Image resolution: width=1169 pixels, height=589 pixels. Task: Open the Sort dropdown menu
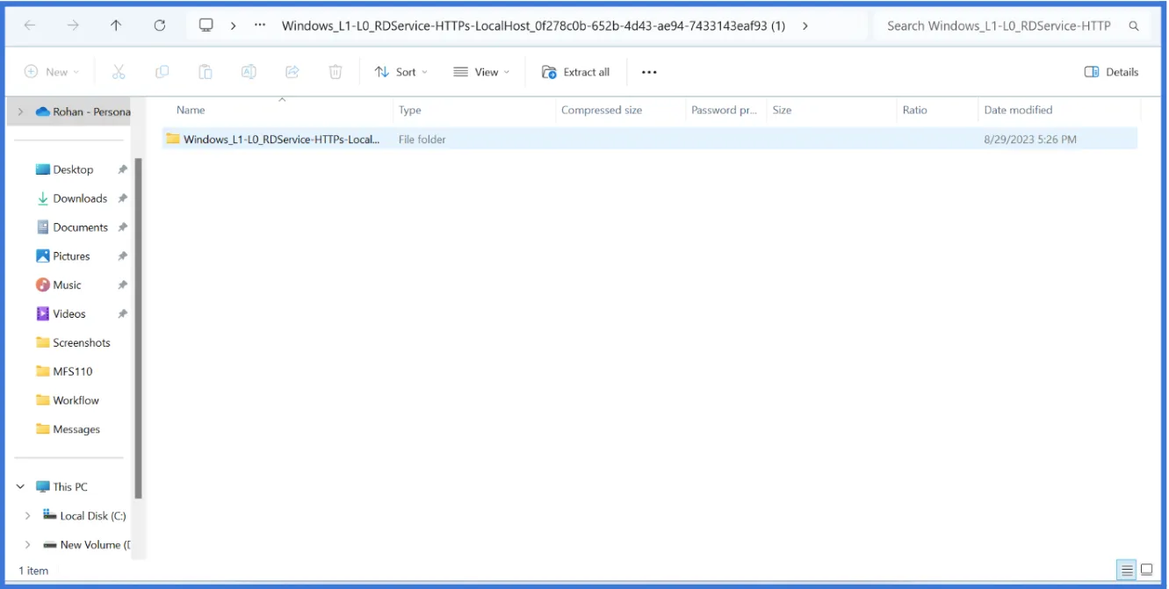click(400, 72)
